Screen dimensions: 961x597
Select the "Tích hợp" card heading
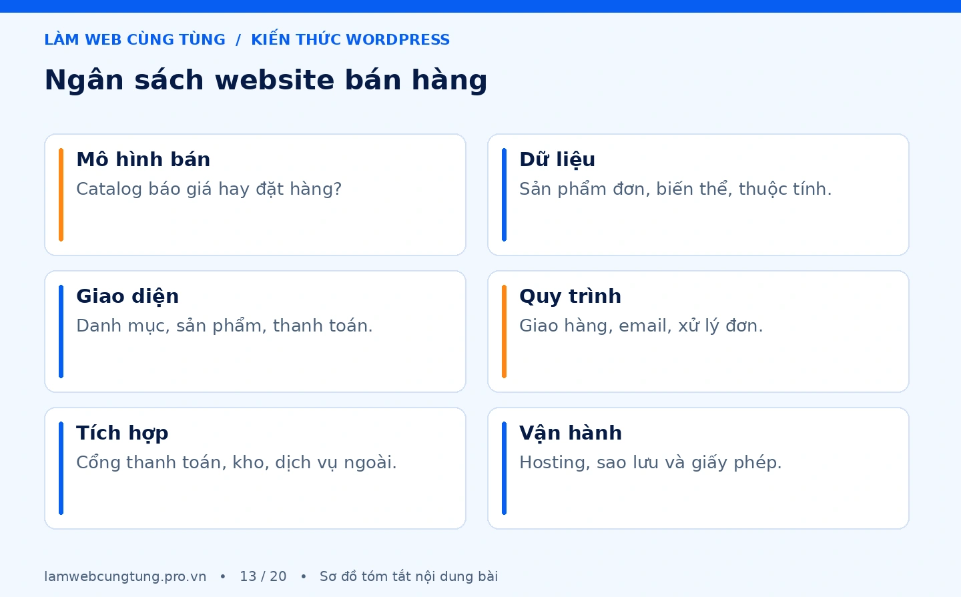tap(122, 434)
